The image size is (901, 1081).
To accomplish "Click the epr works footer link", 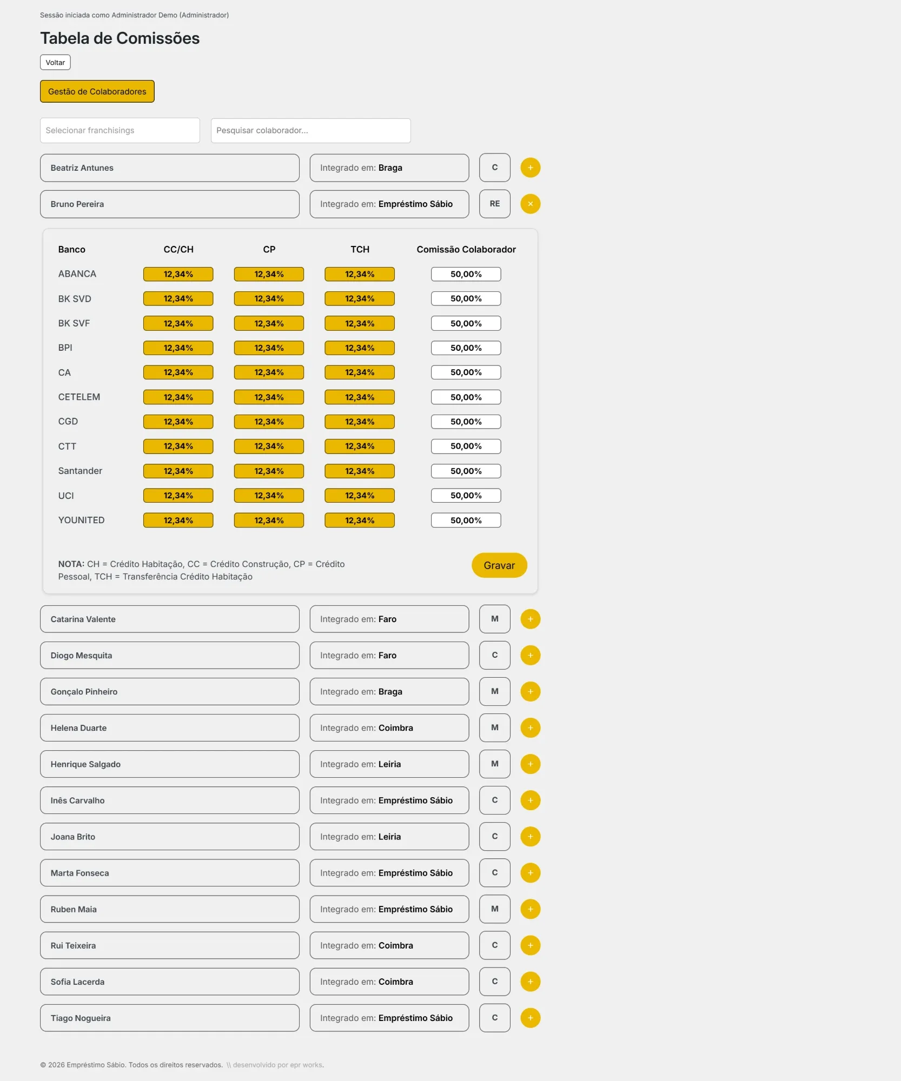I will 306,1065.
